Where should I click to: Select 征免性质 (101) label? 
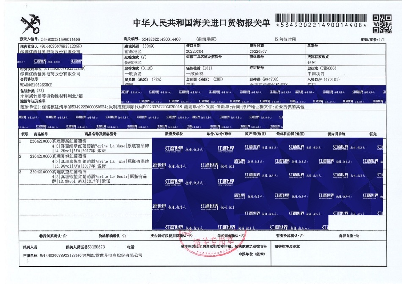pyautogui.click(x=199, y=68)
